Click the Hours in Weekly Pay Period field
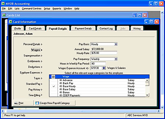The width and height of the screenshot is (165, 119). (98, 64)
